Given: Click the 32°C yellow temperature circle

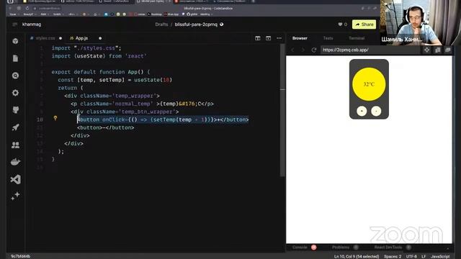Looking at the screenshot, I should pos(369,84).
